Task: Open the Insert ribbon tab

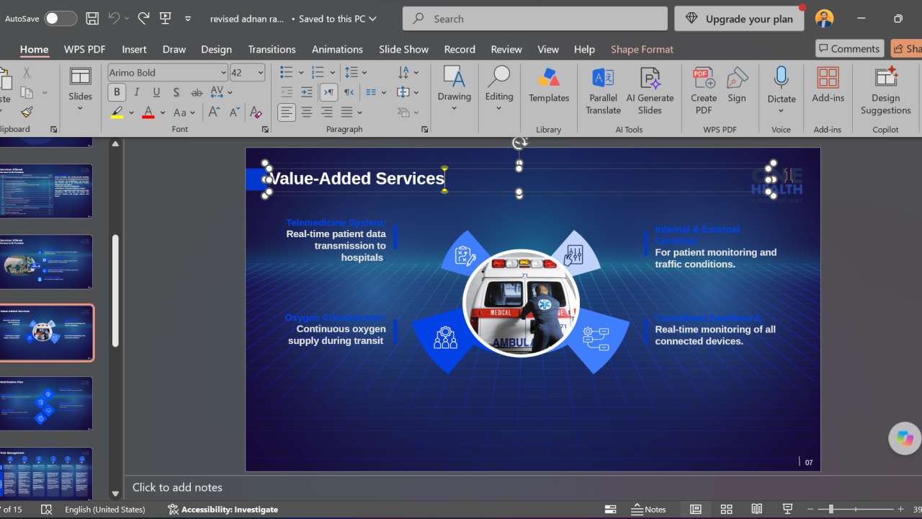Action: [x=134, y=49]
